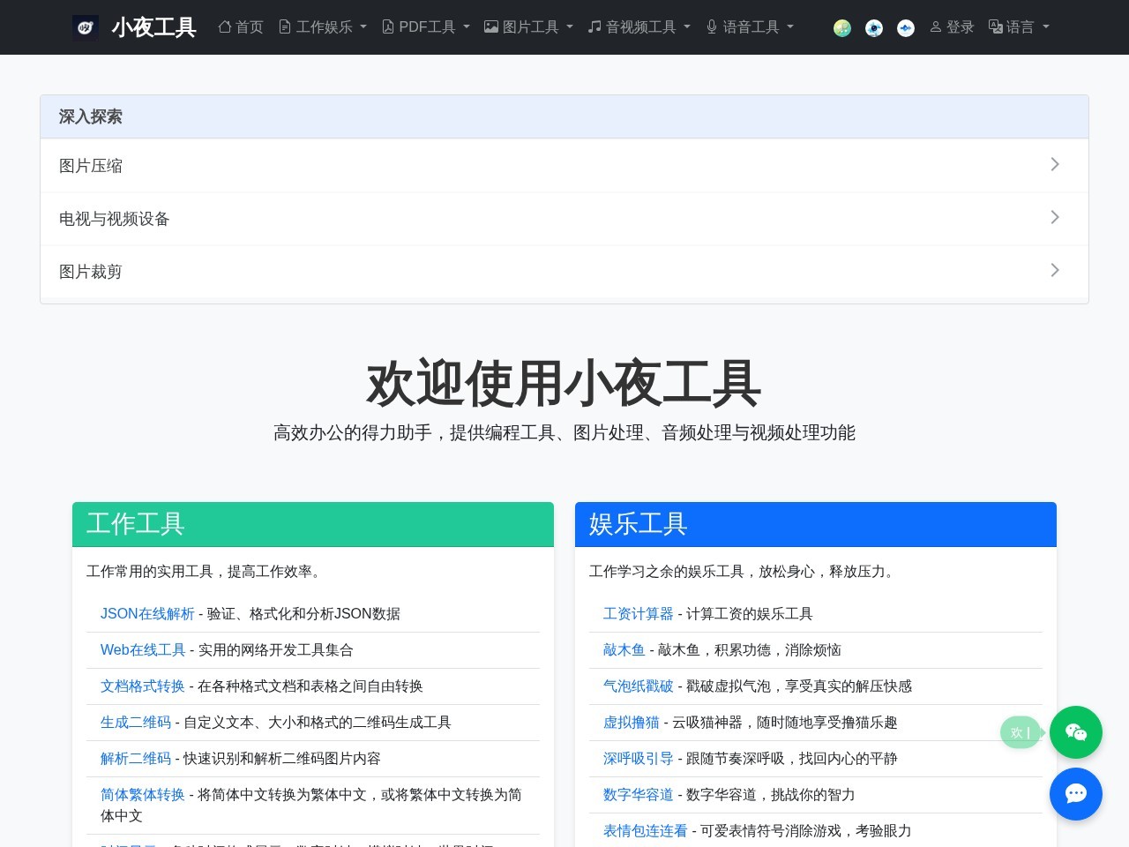Click the 小夜工具 brand name text
Screen dimensions: 1129x847
[x=153, y=27]
